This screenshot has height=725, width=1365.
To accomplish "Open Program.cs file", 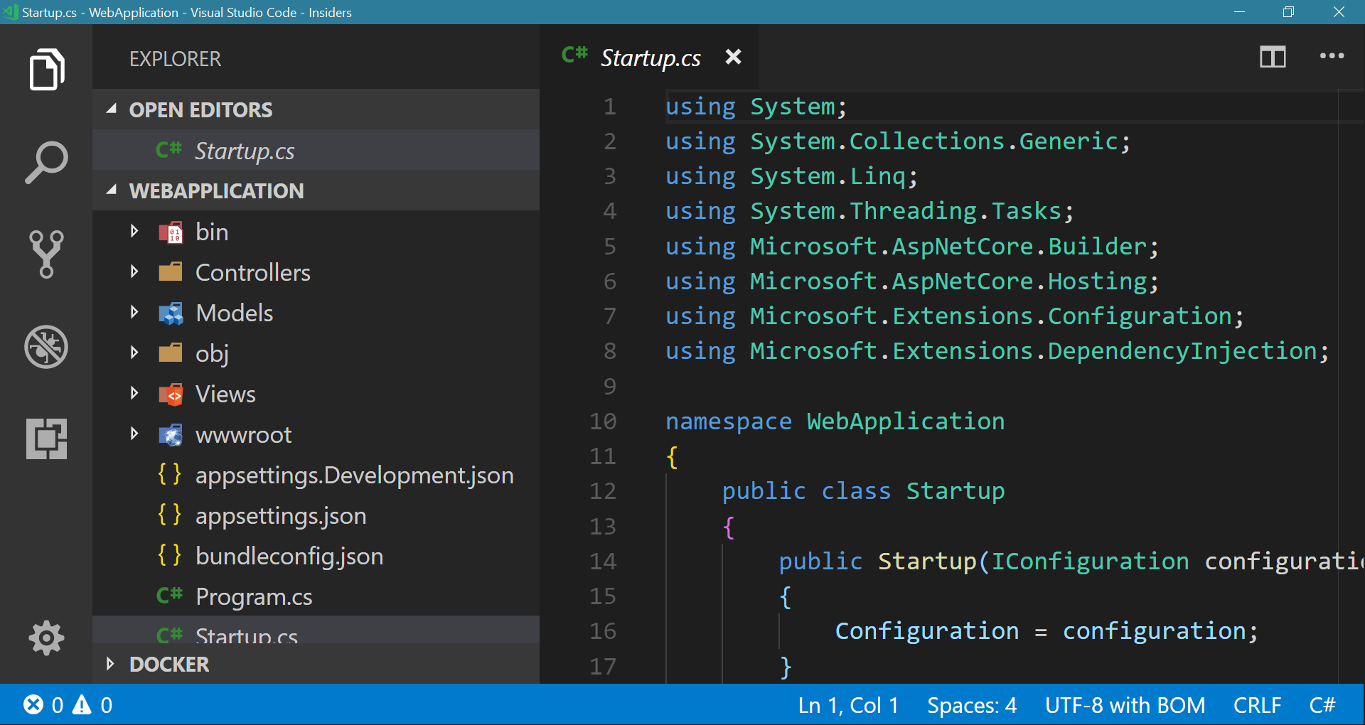I will click(x=316, y=596).
